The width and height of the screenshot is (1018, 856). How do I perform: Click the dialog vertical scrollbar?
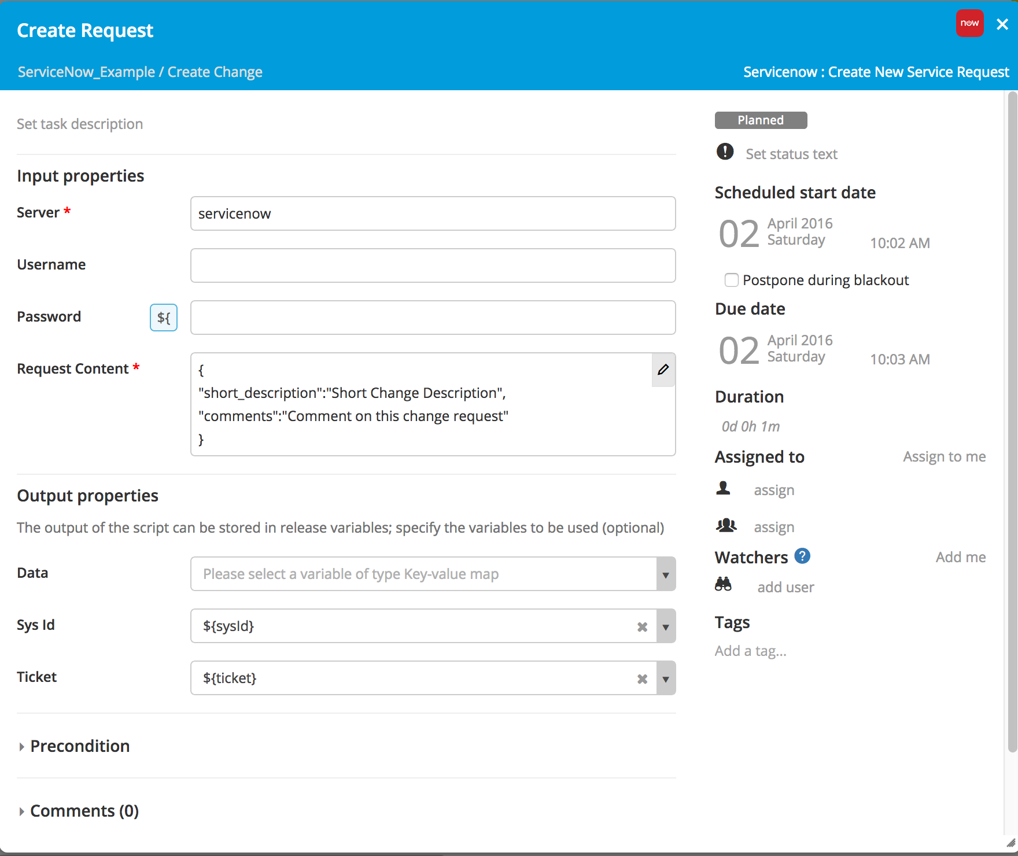point(1012,422)
